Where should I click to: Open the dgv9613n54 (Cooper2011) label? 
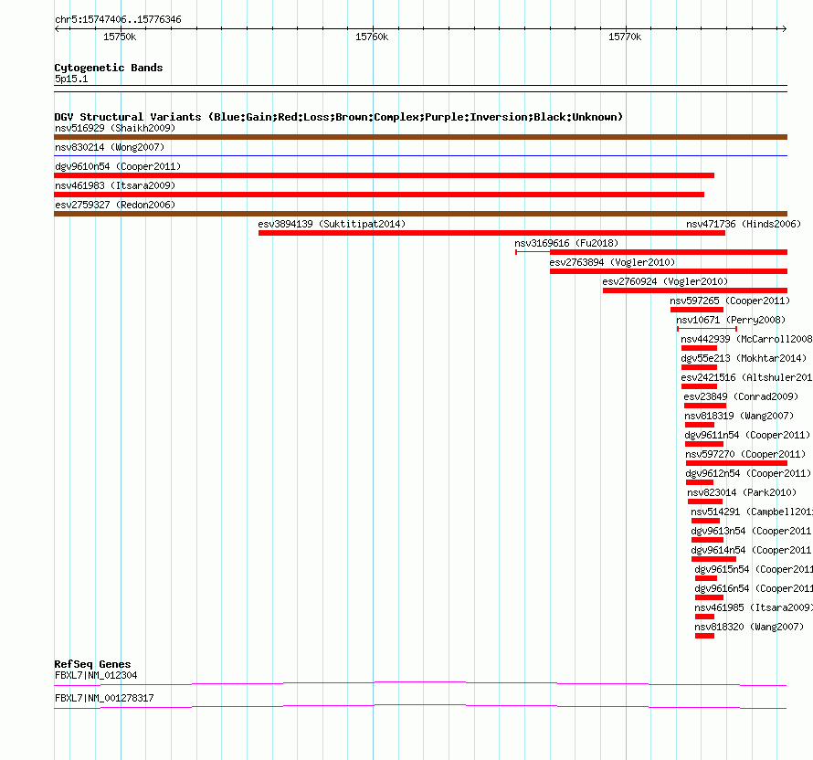[752, 531]
